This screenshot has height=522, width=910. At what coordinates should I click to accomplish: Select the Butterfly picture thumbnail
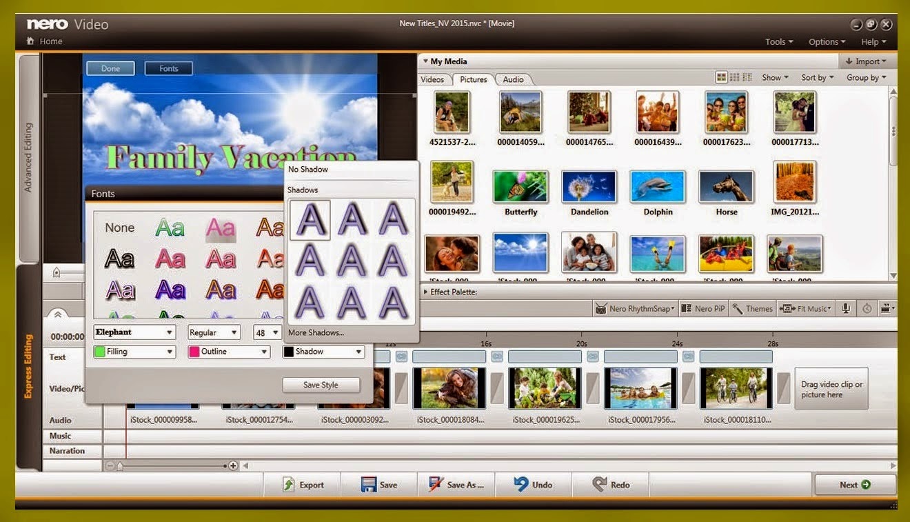pyautogui.click(x=520, y=186)
